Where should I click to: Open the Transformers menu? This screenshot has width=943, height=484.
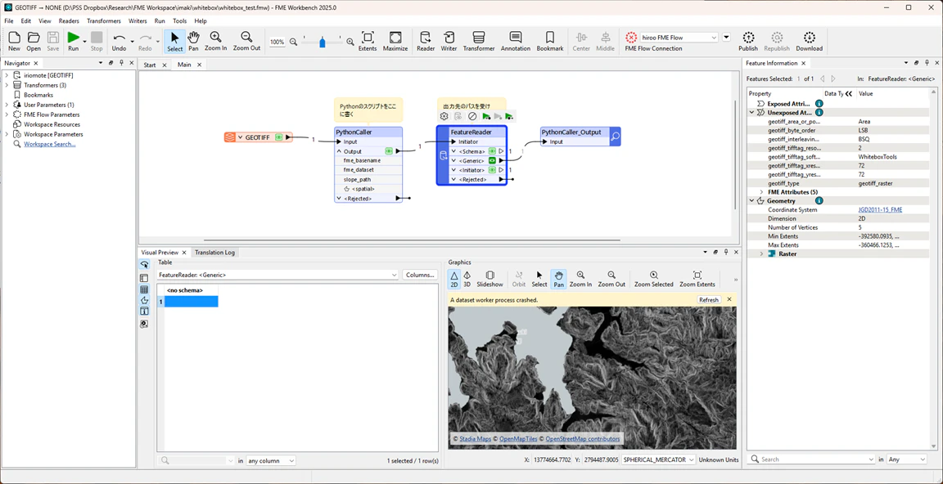(x=103, y=20)
